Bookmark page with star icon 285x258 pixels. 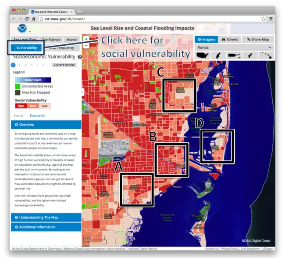[263, 19]
